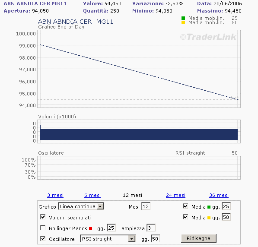The height and width of the screenshot is (247, 258).
Task: Click the 70% oscillator axis label
Action: point(30,165)
